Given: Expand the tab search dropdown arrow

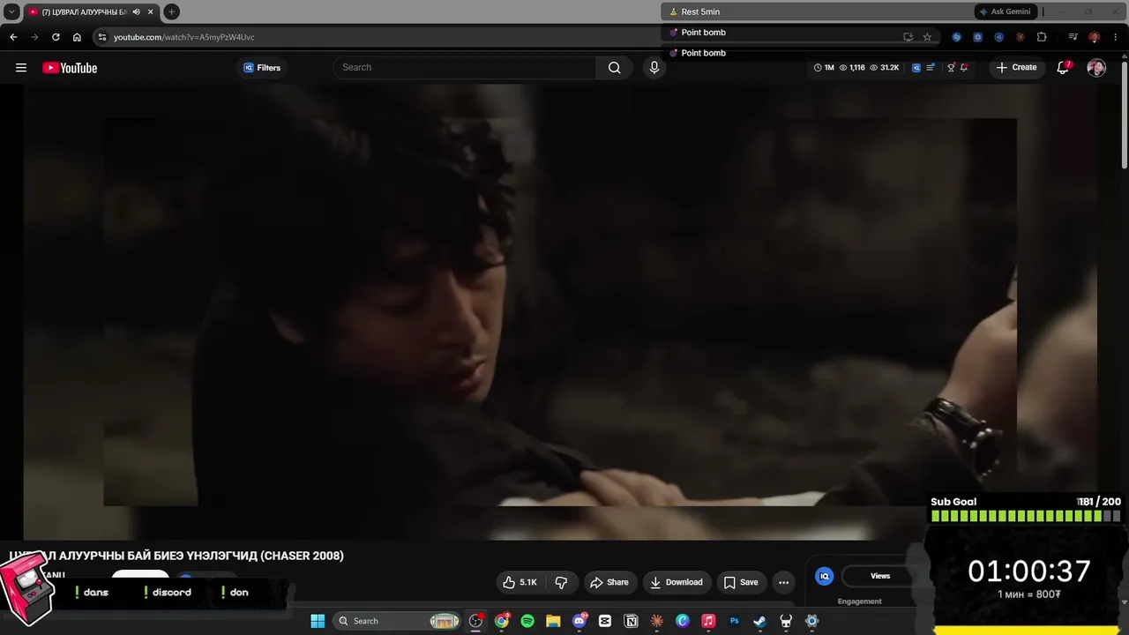Looking at the screenshot, I should point(11,12).
